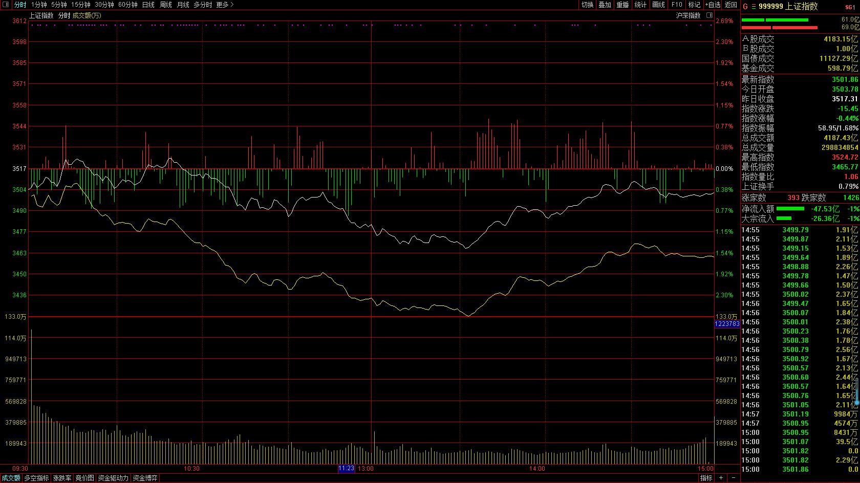The width and height of the screenshot is (860, 483).
Task: Switch to the 周线 weekly chart tab
Action: point(165,5)
